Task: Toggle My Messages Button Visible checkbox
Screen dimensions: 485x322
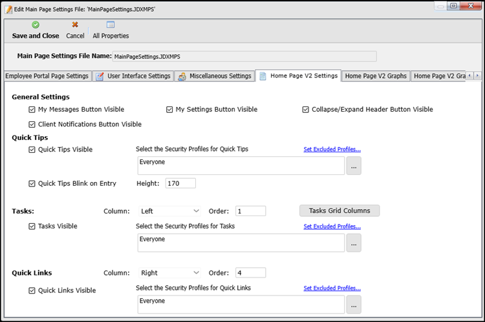Action: pyautogui.click(x=32, y=110)
